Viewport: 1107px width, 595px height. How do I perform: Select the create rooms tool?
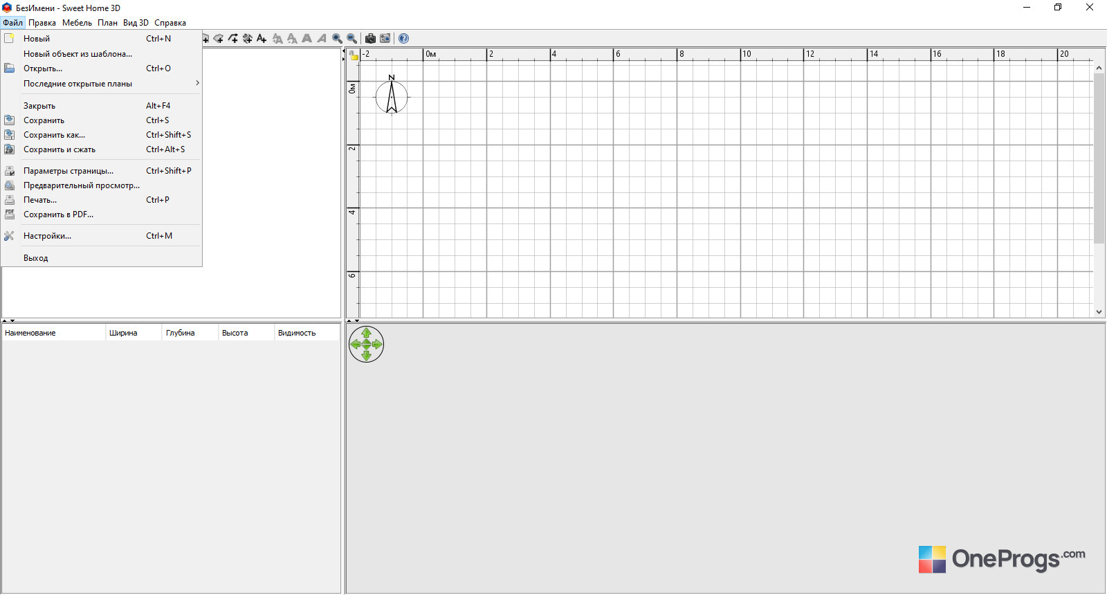(219, 39)
